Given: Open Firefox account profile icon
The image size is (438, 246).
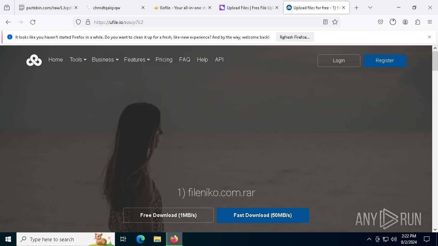Looking at the screenshot, I should 405,22.
